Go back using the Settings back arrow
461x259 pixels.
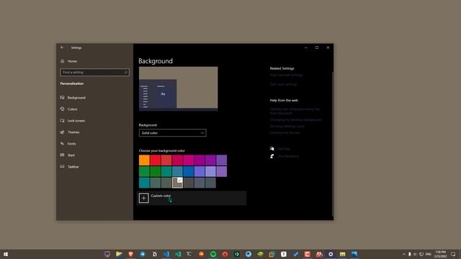(62, 47)
